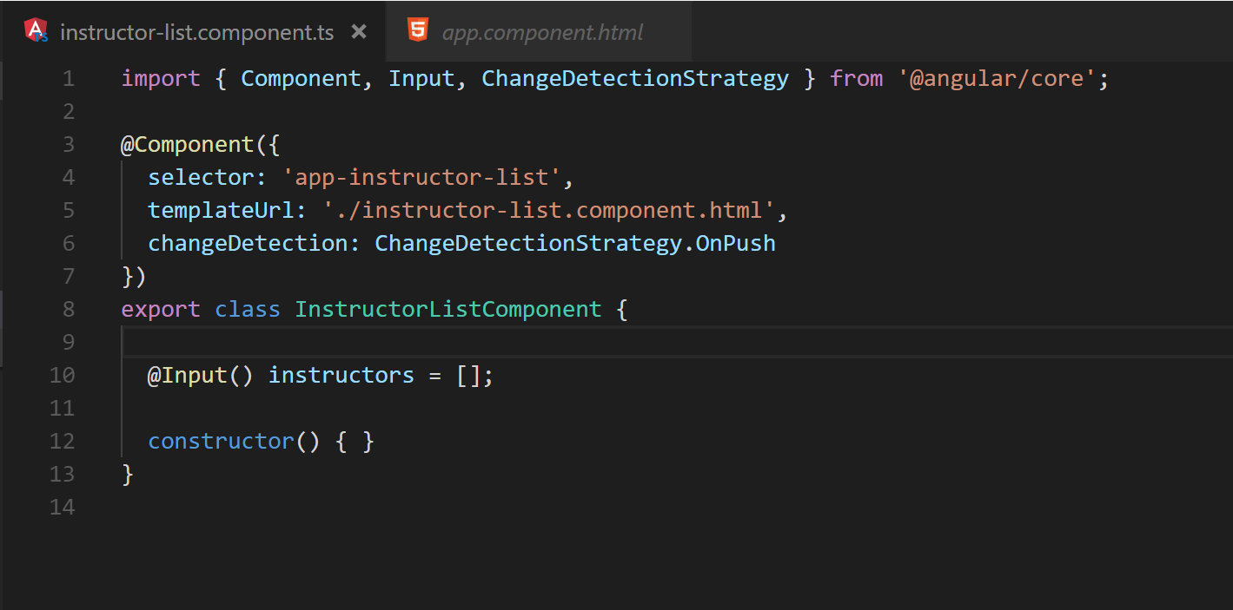Image resolution: width=1233 pixels, height=610 pixels.
Task: Click the @Input() decorator on line 10
Action: tap(200, 376)
